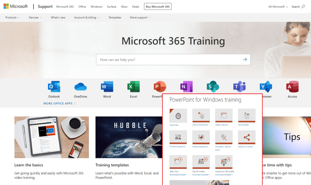311x185 pixels.
Task: Go to Deals in top navigation
Action: click(x=136, y=7)
